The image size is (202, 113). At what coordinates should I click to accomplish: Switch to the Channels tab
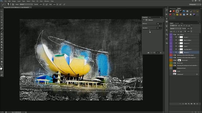pyautogui.click(x=177, y=23)
